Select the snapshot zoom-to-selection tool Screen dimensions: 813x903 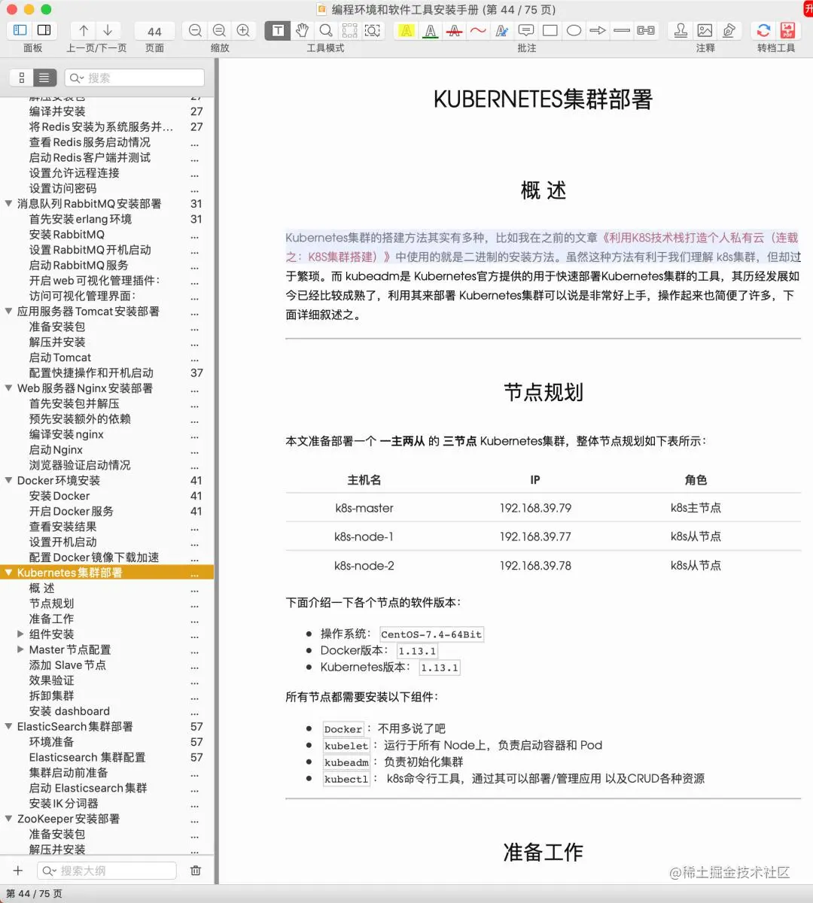coord(373,30)
